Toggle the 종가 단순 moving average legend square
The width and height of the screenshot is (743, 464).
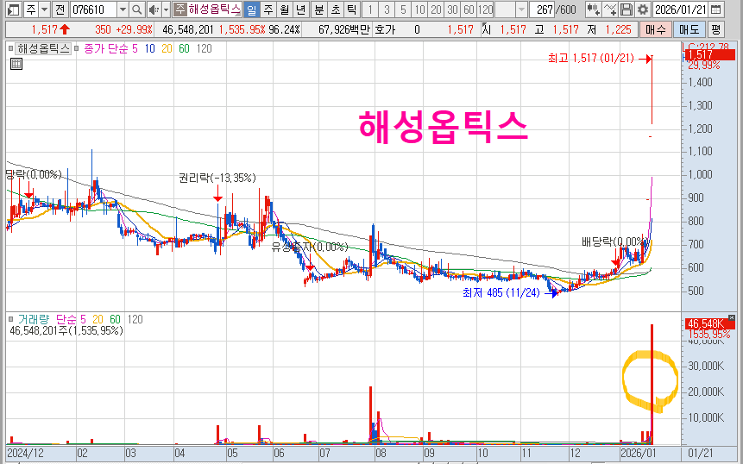click(77, 49)
